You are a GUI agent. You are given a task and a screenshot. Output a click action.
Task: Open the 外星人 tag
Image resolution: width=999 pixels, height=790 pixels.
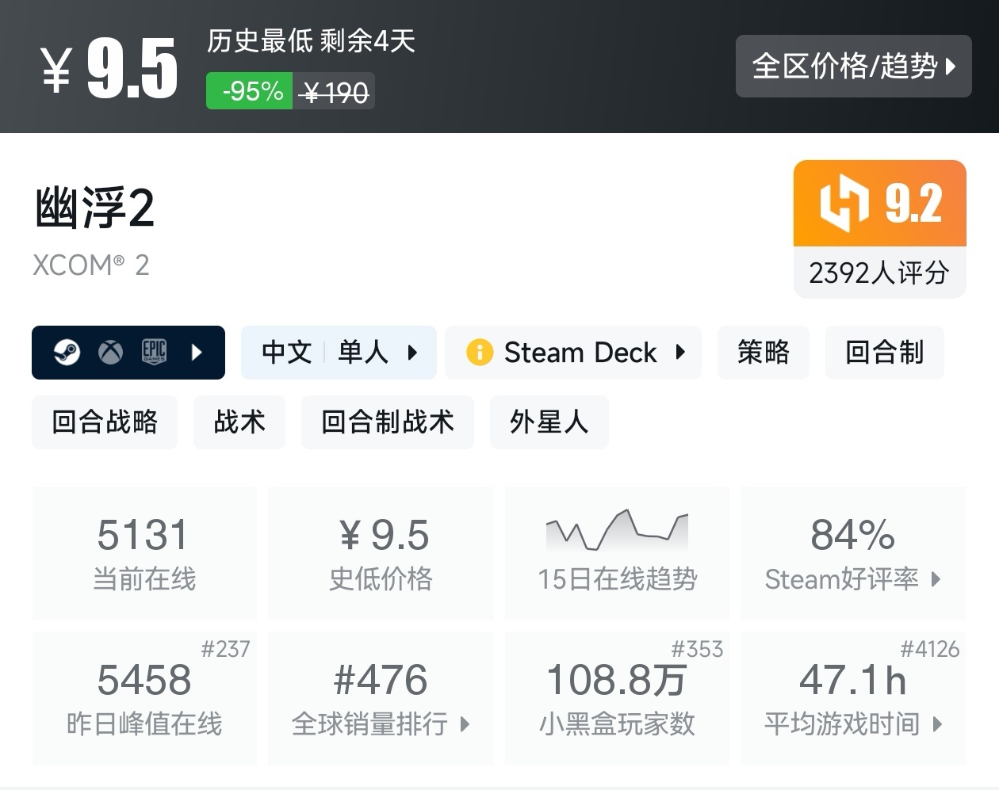coord(549,422)
